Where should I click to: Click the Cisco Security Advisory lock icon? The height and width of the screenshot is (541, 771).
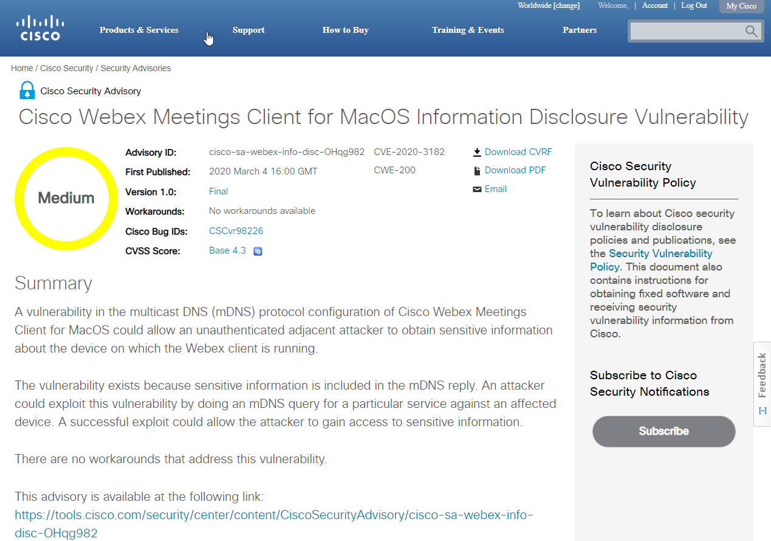(27, 91)
